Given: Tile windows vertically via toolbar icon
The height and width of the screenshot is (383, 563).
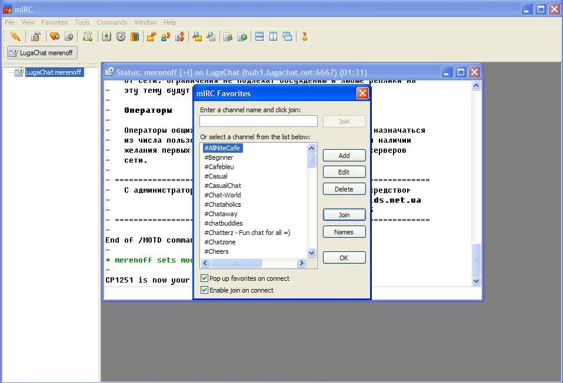Looking at the screenshot, I should [x=273, y=36].
